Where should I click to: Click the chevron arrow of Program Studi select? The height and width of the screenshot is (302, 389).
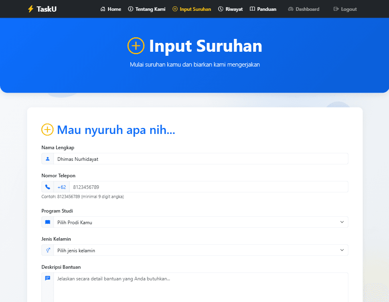(x=342, y=222)
